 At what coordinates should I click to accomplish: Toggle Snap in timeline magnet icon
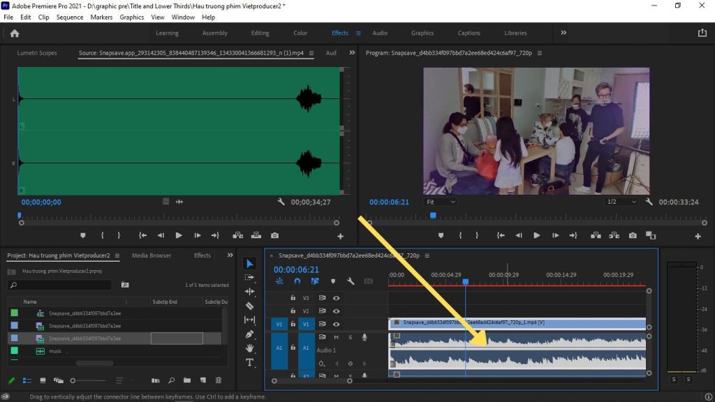297,281
